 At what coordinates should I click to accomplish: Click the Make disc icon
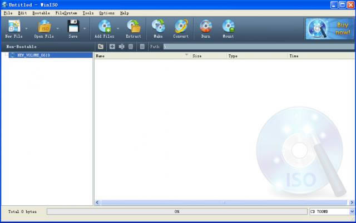[158, 27]
